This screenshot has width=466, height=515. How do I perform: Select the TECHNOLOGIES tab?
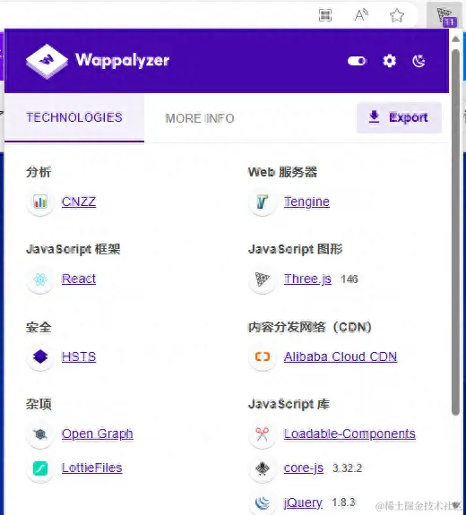tap(74, 117)
